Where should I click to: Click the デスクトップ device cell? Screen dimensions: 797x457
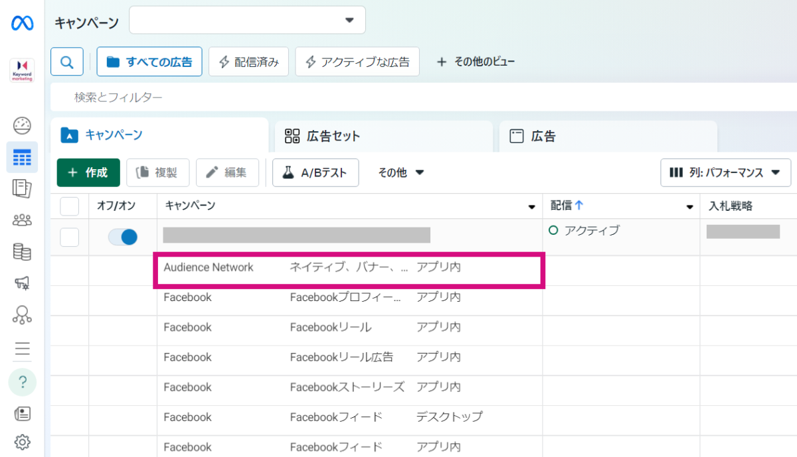click(x=450, y=417)
